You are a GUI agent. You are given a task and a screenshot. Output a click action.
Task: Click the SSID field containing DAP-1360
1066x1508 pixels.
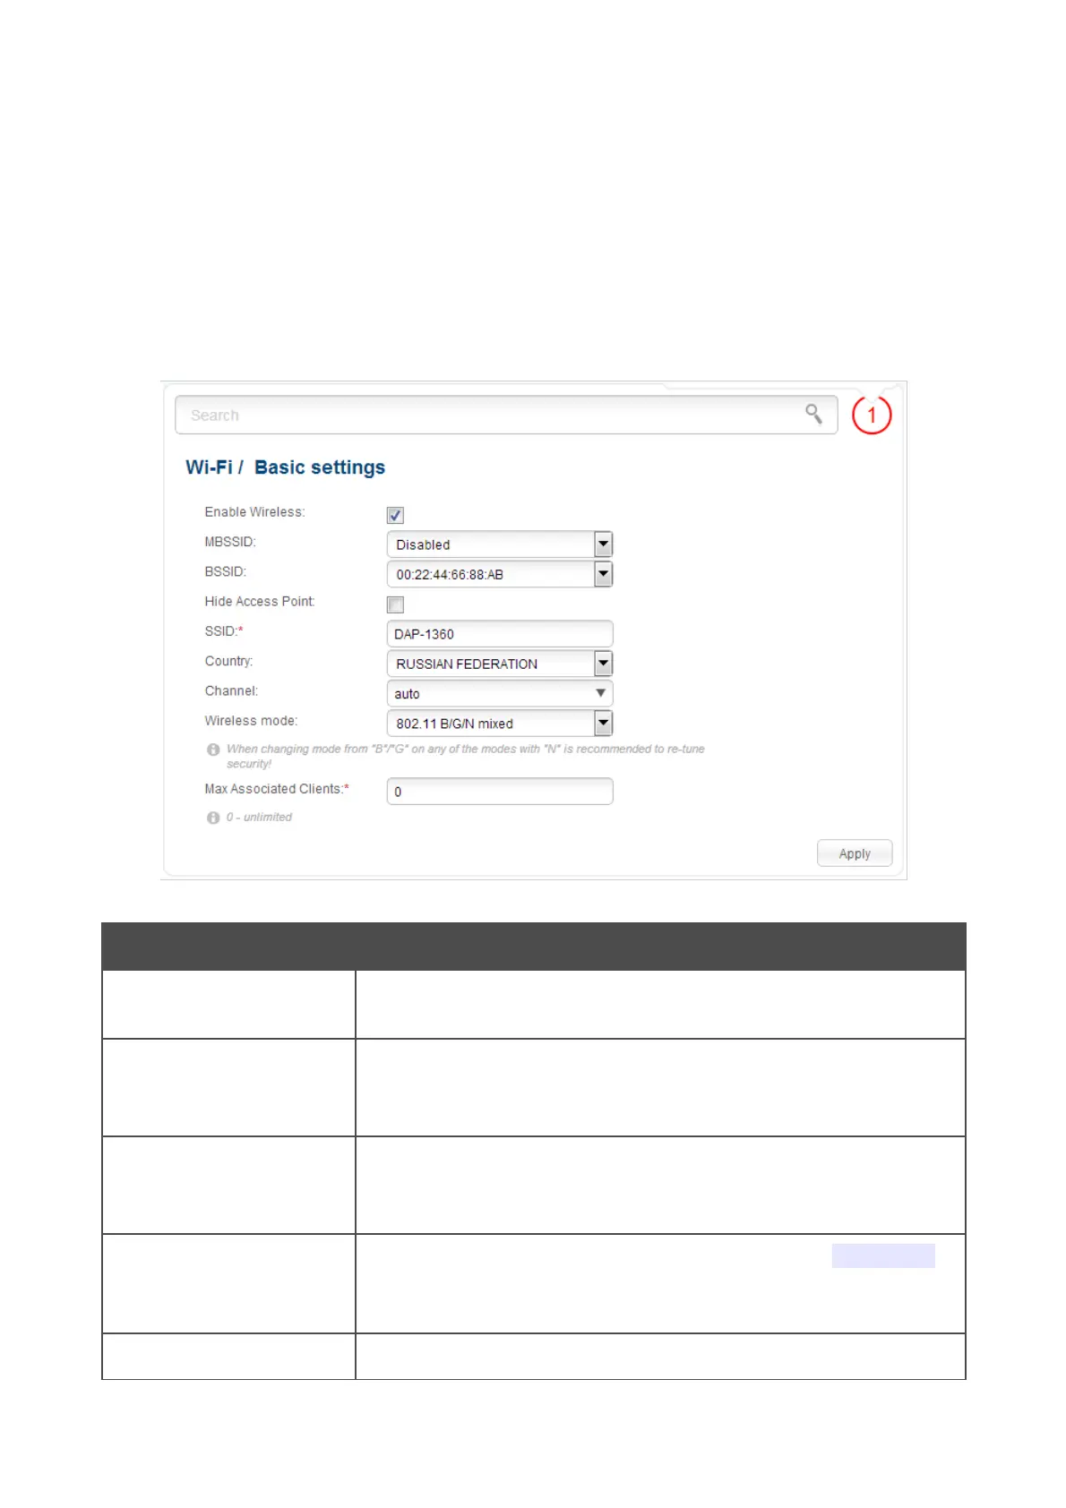click(500, 634)
